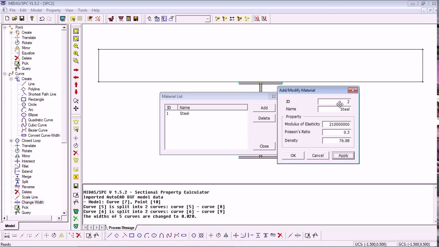Viewport: 439px width, 247px height.
Task: Click the XYZ point icon at the start of the bottom toolbar
Action: pos(7,235)
